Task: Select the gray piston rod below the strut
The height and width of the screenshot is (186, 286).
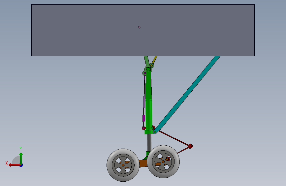Action: coord(149,143)
